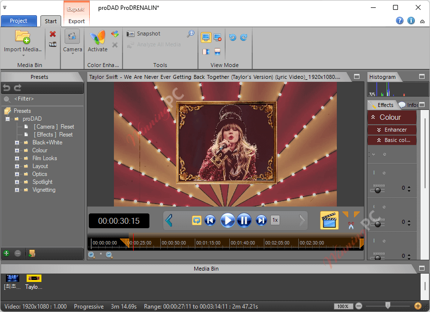Click the status bar zoom slider handle
The image size is (430, 312).
pos(388,306)
